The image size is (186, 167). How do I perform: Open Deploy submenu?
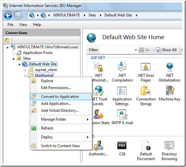tap(61, 137)
